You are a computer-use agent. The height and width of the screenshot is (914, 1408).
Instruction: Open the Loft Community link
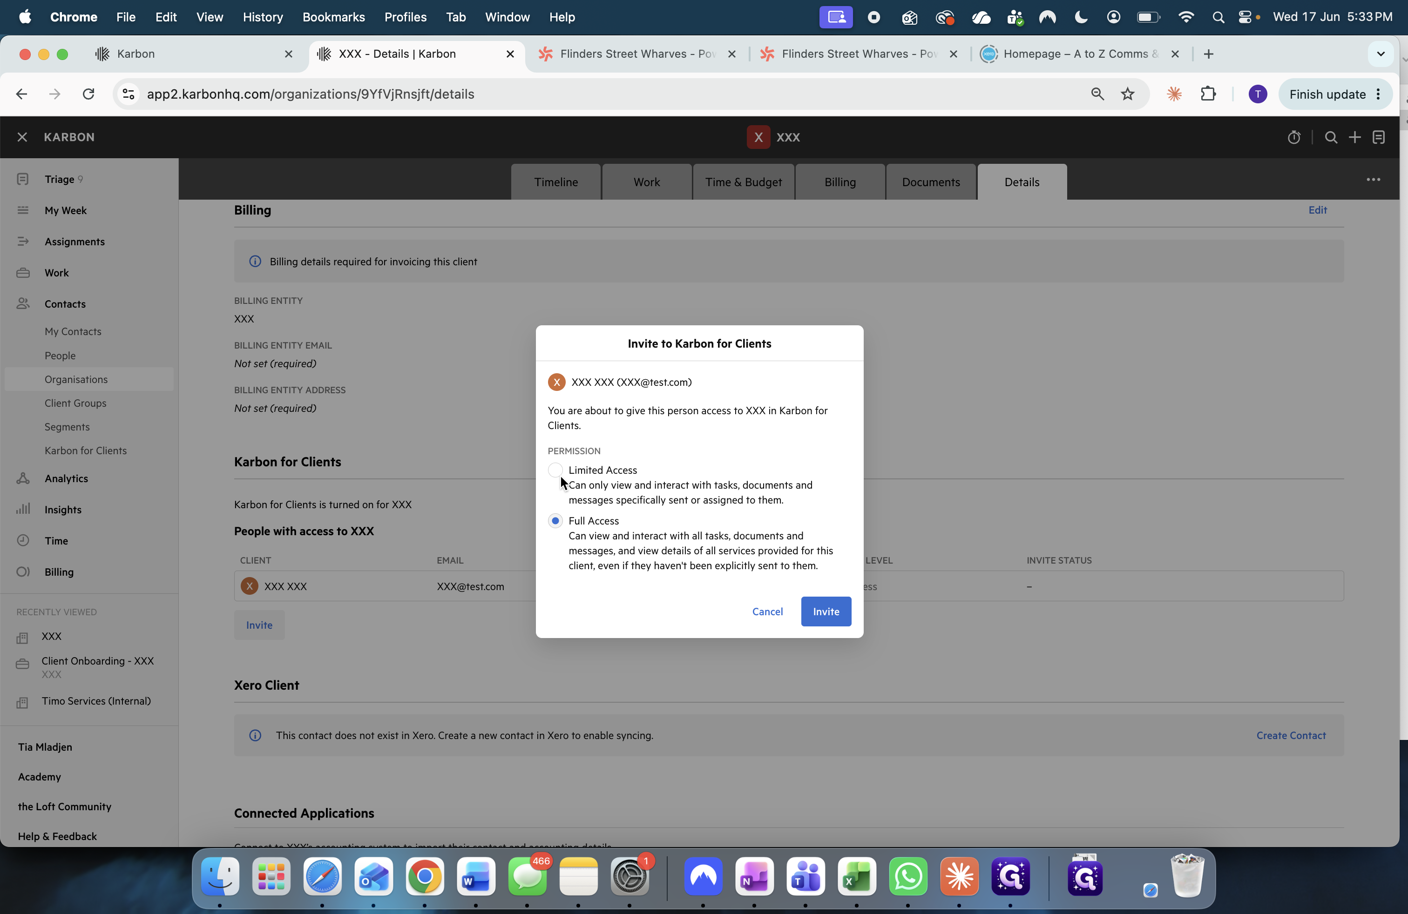tap(64, 807)
